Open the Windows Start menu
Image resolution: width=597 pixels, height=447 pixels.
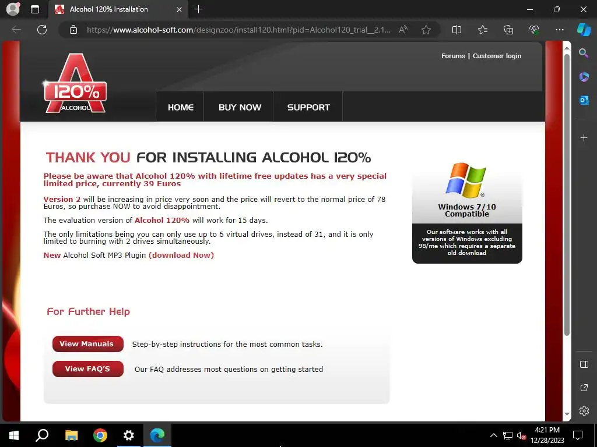point(14,435)
